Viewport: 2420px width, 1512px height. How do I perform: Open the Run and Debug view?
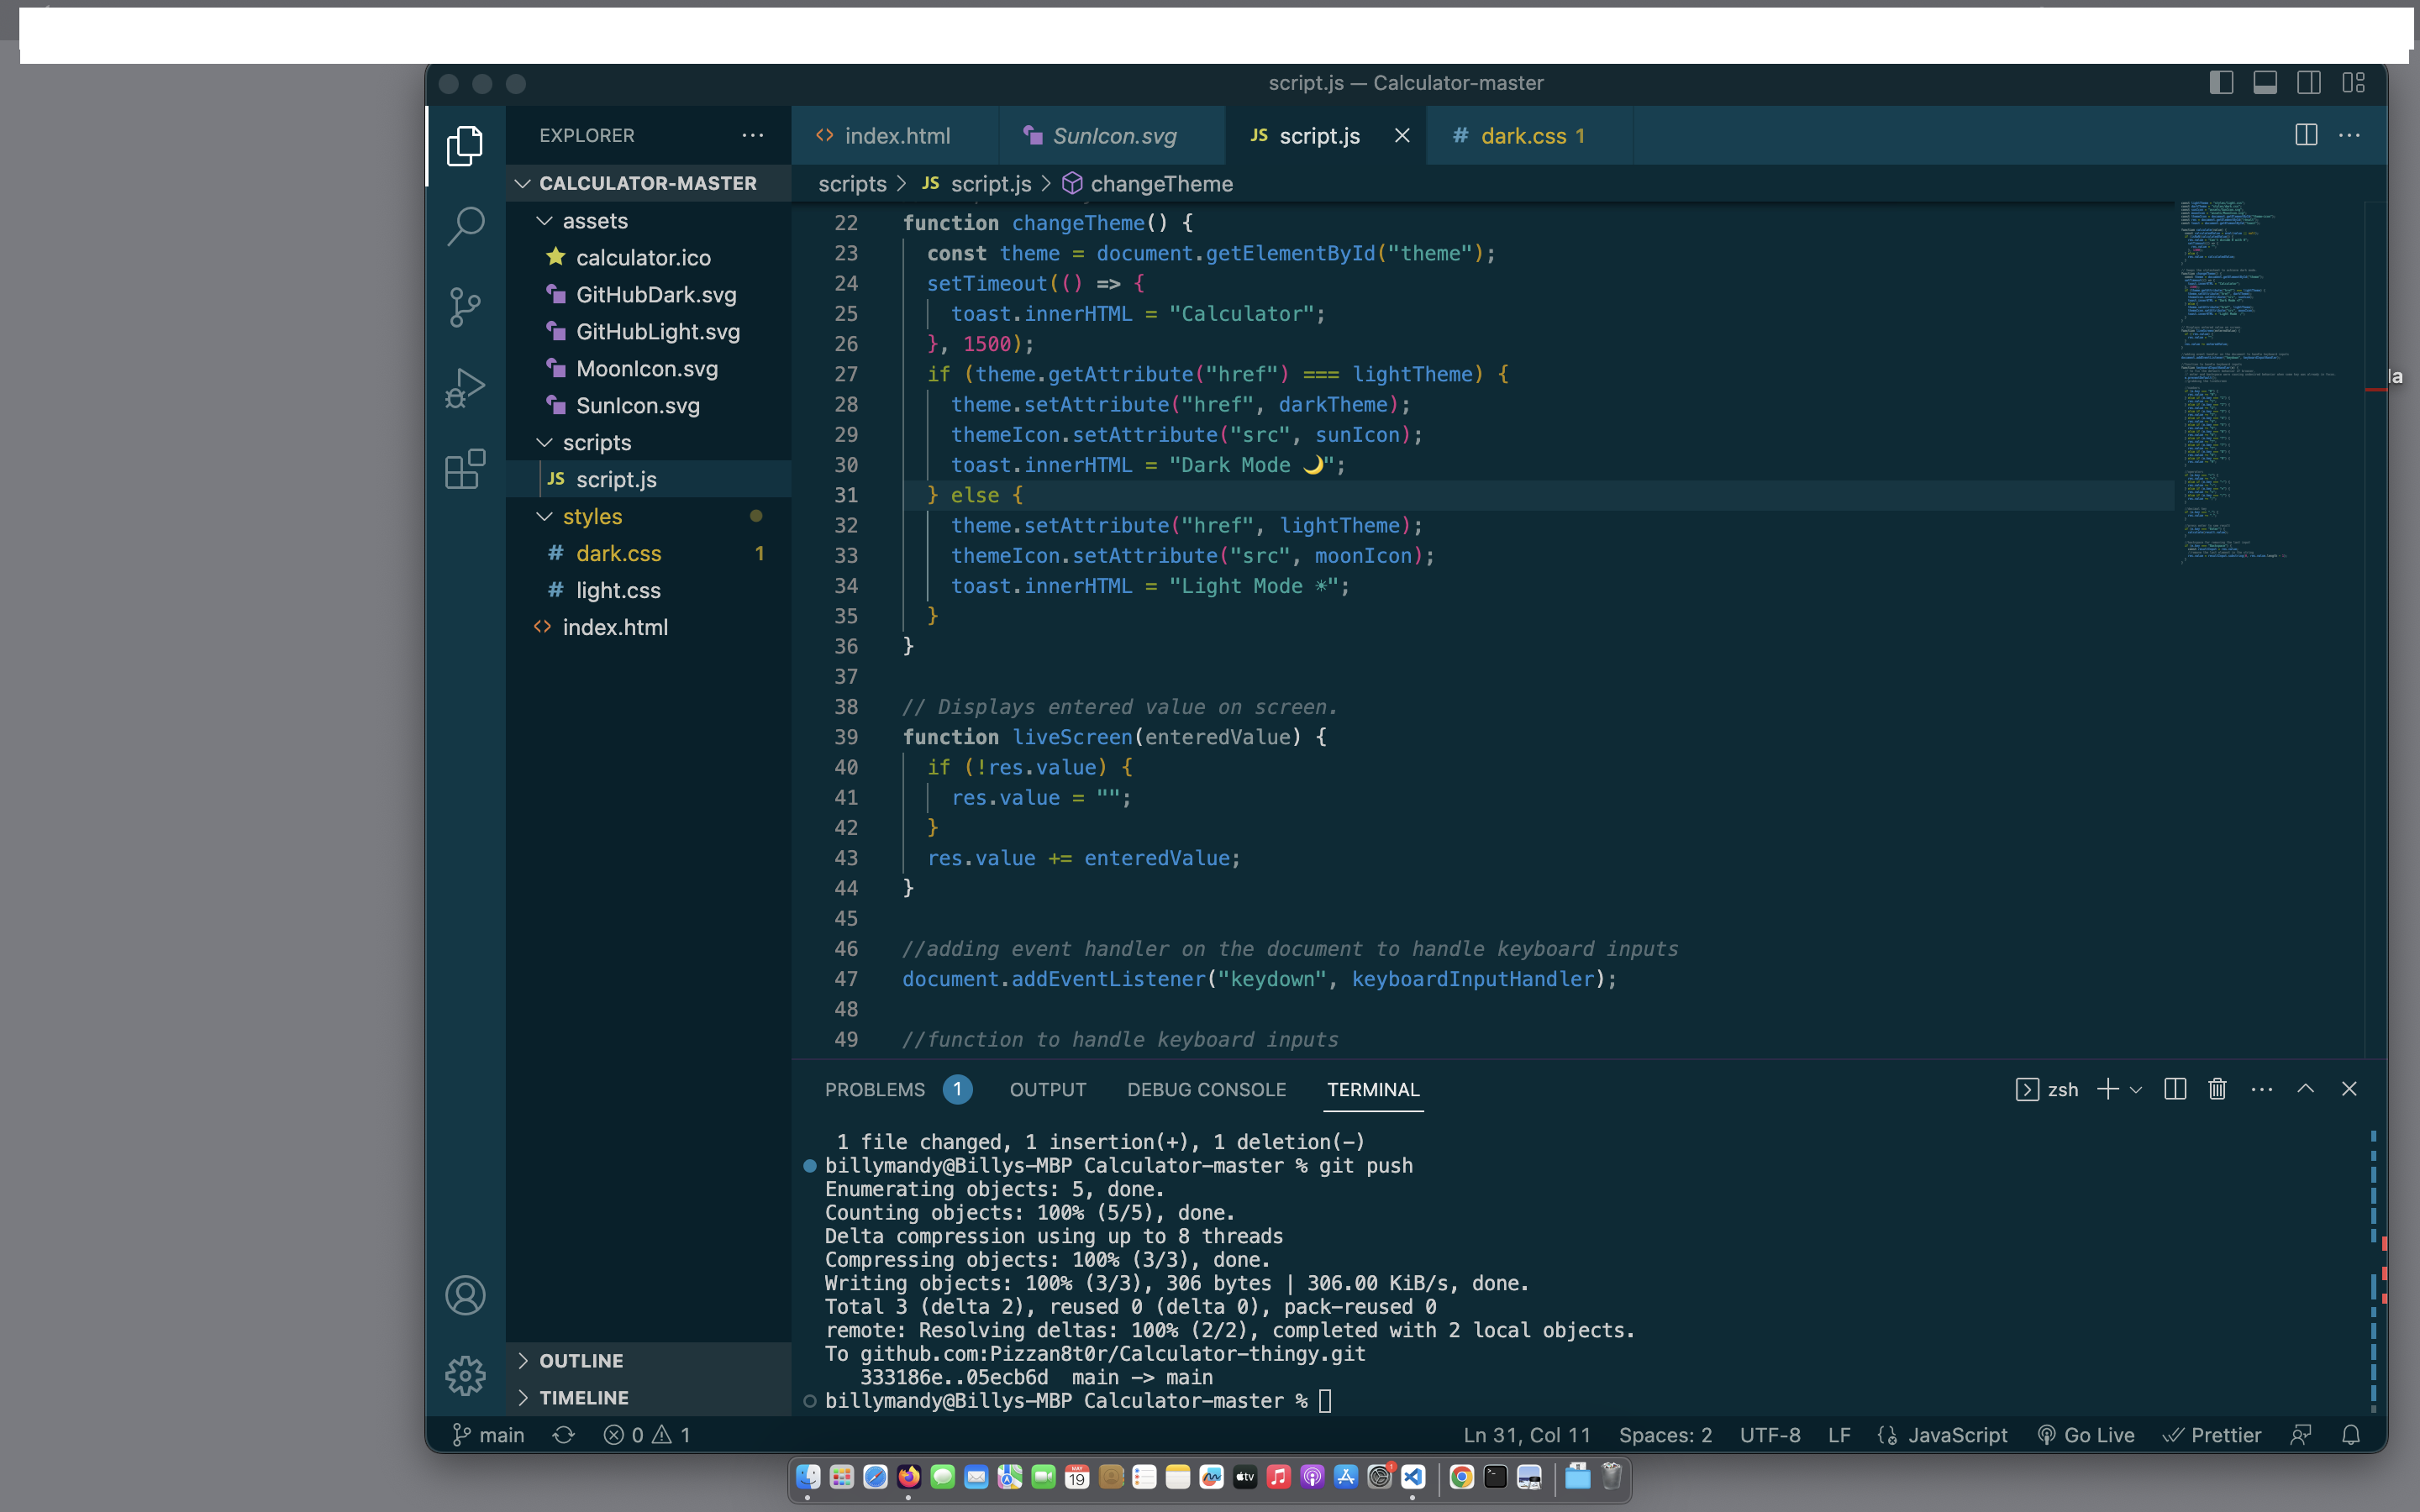tap(465, 388)
